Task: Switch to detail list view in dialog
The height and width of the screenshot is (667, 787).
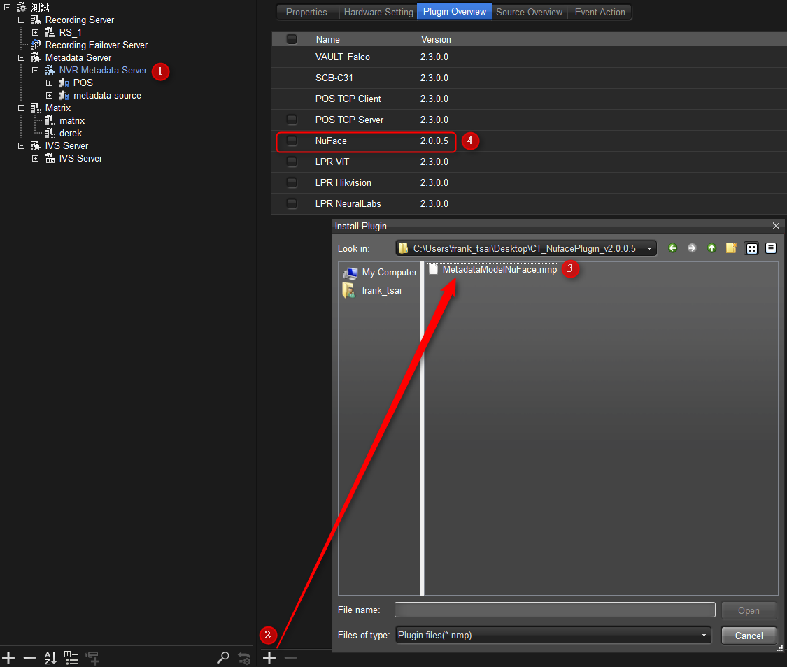Action: (770, 248)
